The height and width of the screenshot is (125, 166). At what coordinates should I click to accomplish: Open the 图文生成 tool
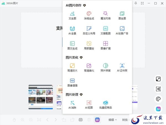(72, 46)
